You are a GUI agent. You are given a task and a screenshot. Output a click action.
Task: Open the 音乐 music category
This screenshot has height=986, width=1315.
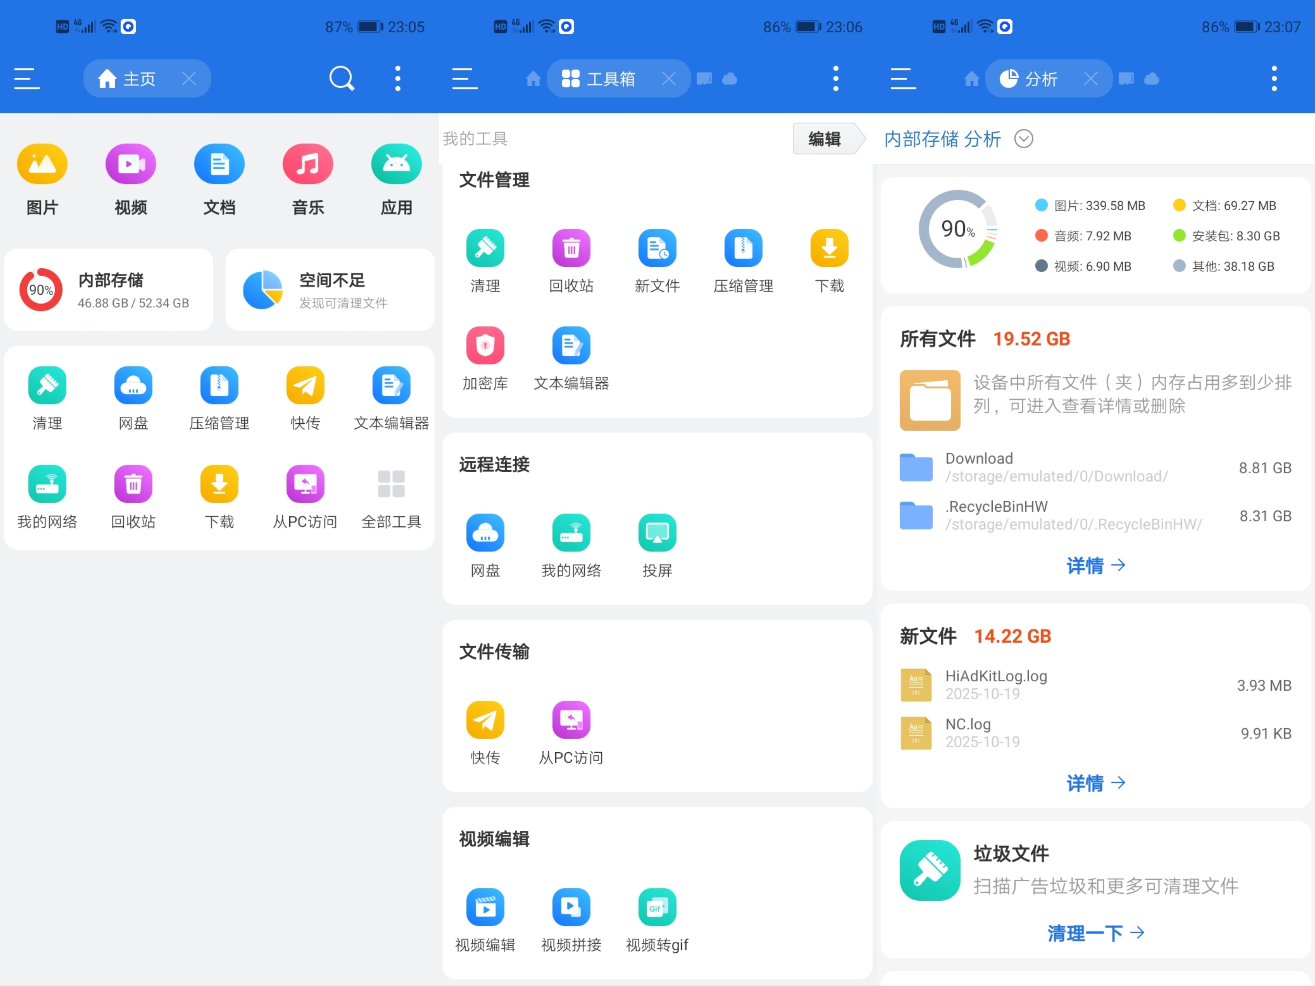coord(307,165)
